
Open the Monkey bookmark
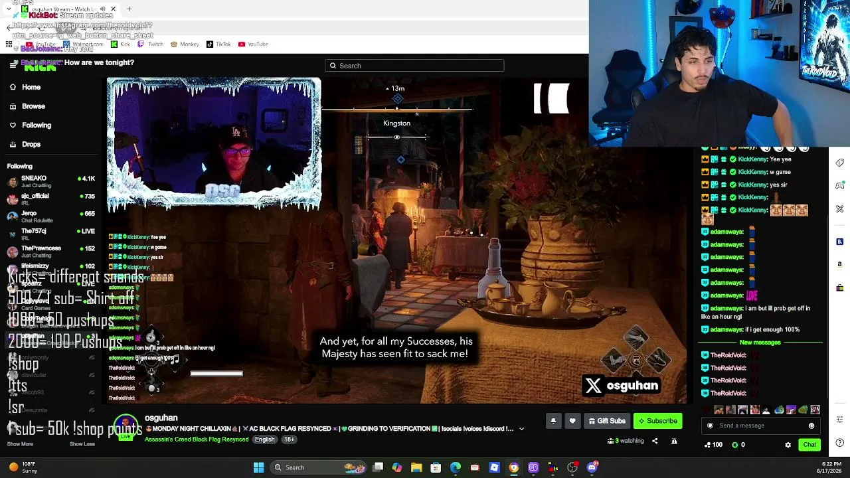(x=185, y=44)
